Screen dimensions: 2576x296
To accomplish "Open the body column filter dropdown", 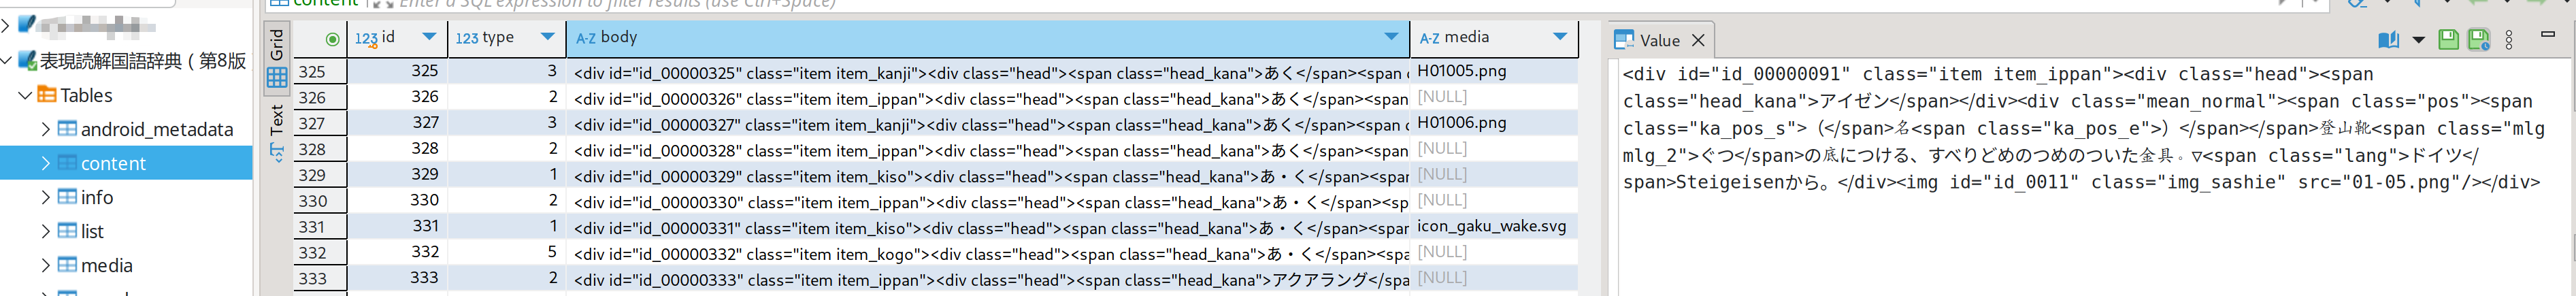I will click(x=1391, y=37).
